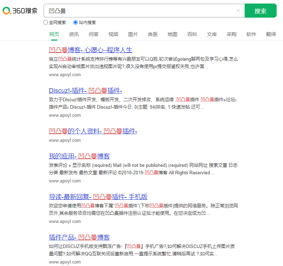The image size is (283, 266).
Task: Switch to the 地图 tab
Action: [x=172, y=34]
